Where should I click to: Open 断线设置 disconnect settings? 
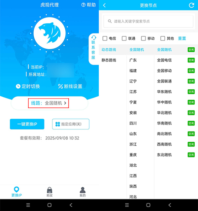70,86
